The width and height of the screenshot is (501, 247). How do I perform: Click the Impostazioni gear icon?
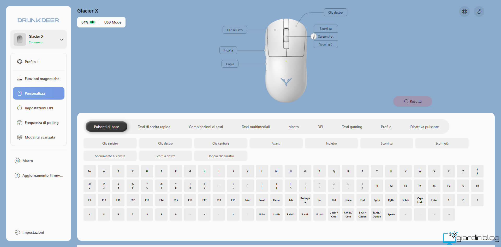pyautogui.click(x=17, y=232)
